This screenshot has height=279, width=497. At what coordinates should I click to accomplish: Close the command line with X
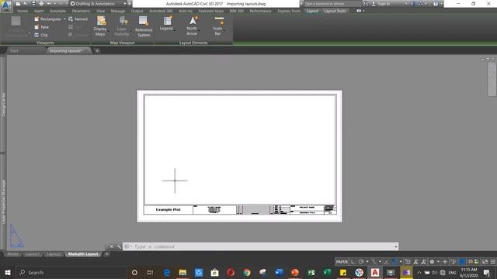point(111,246)
